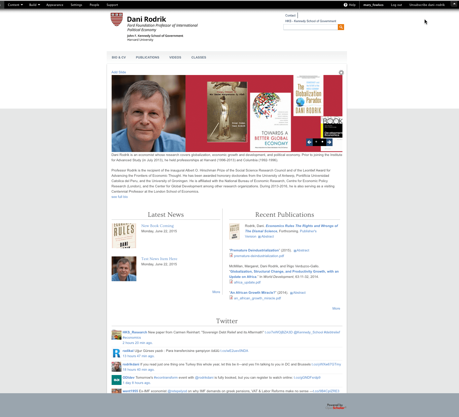
Task: Open An African Growth Miracle? link
Action: (253, 293)
